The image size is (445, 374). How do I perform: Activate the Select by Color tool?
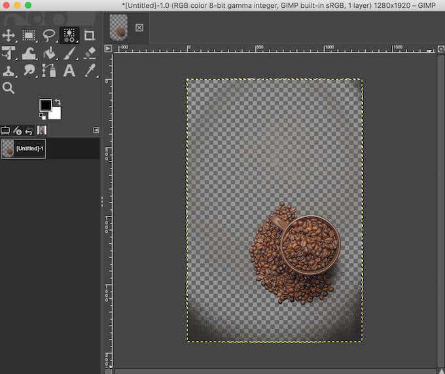[69, 35]
